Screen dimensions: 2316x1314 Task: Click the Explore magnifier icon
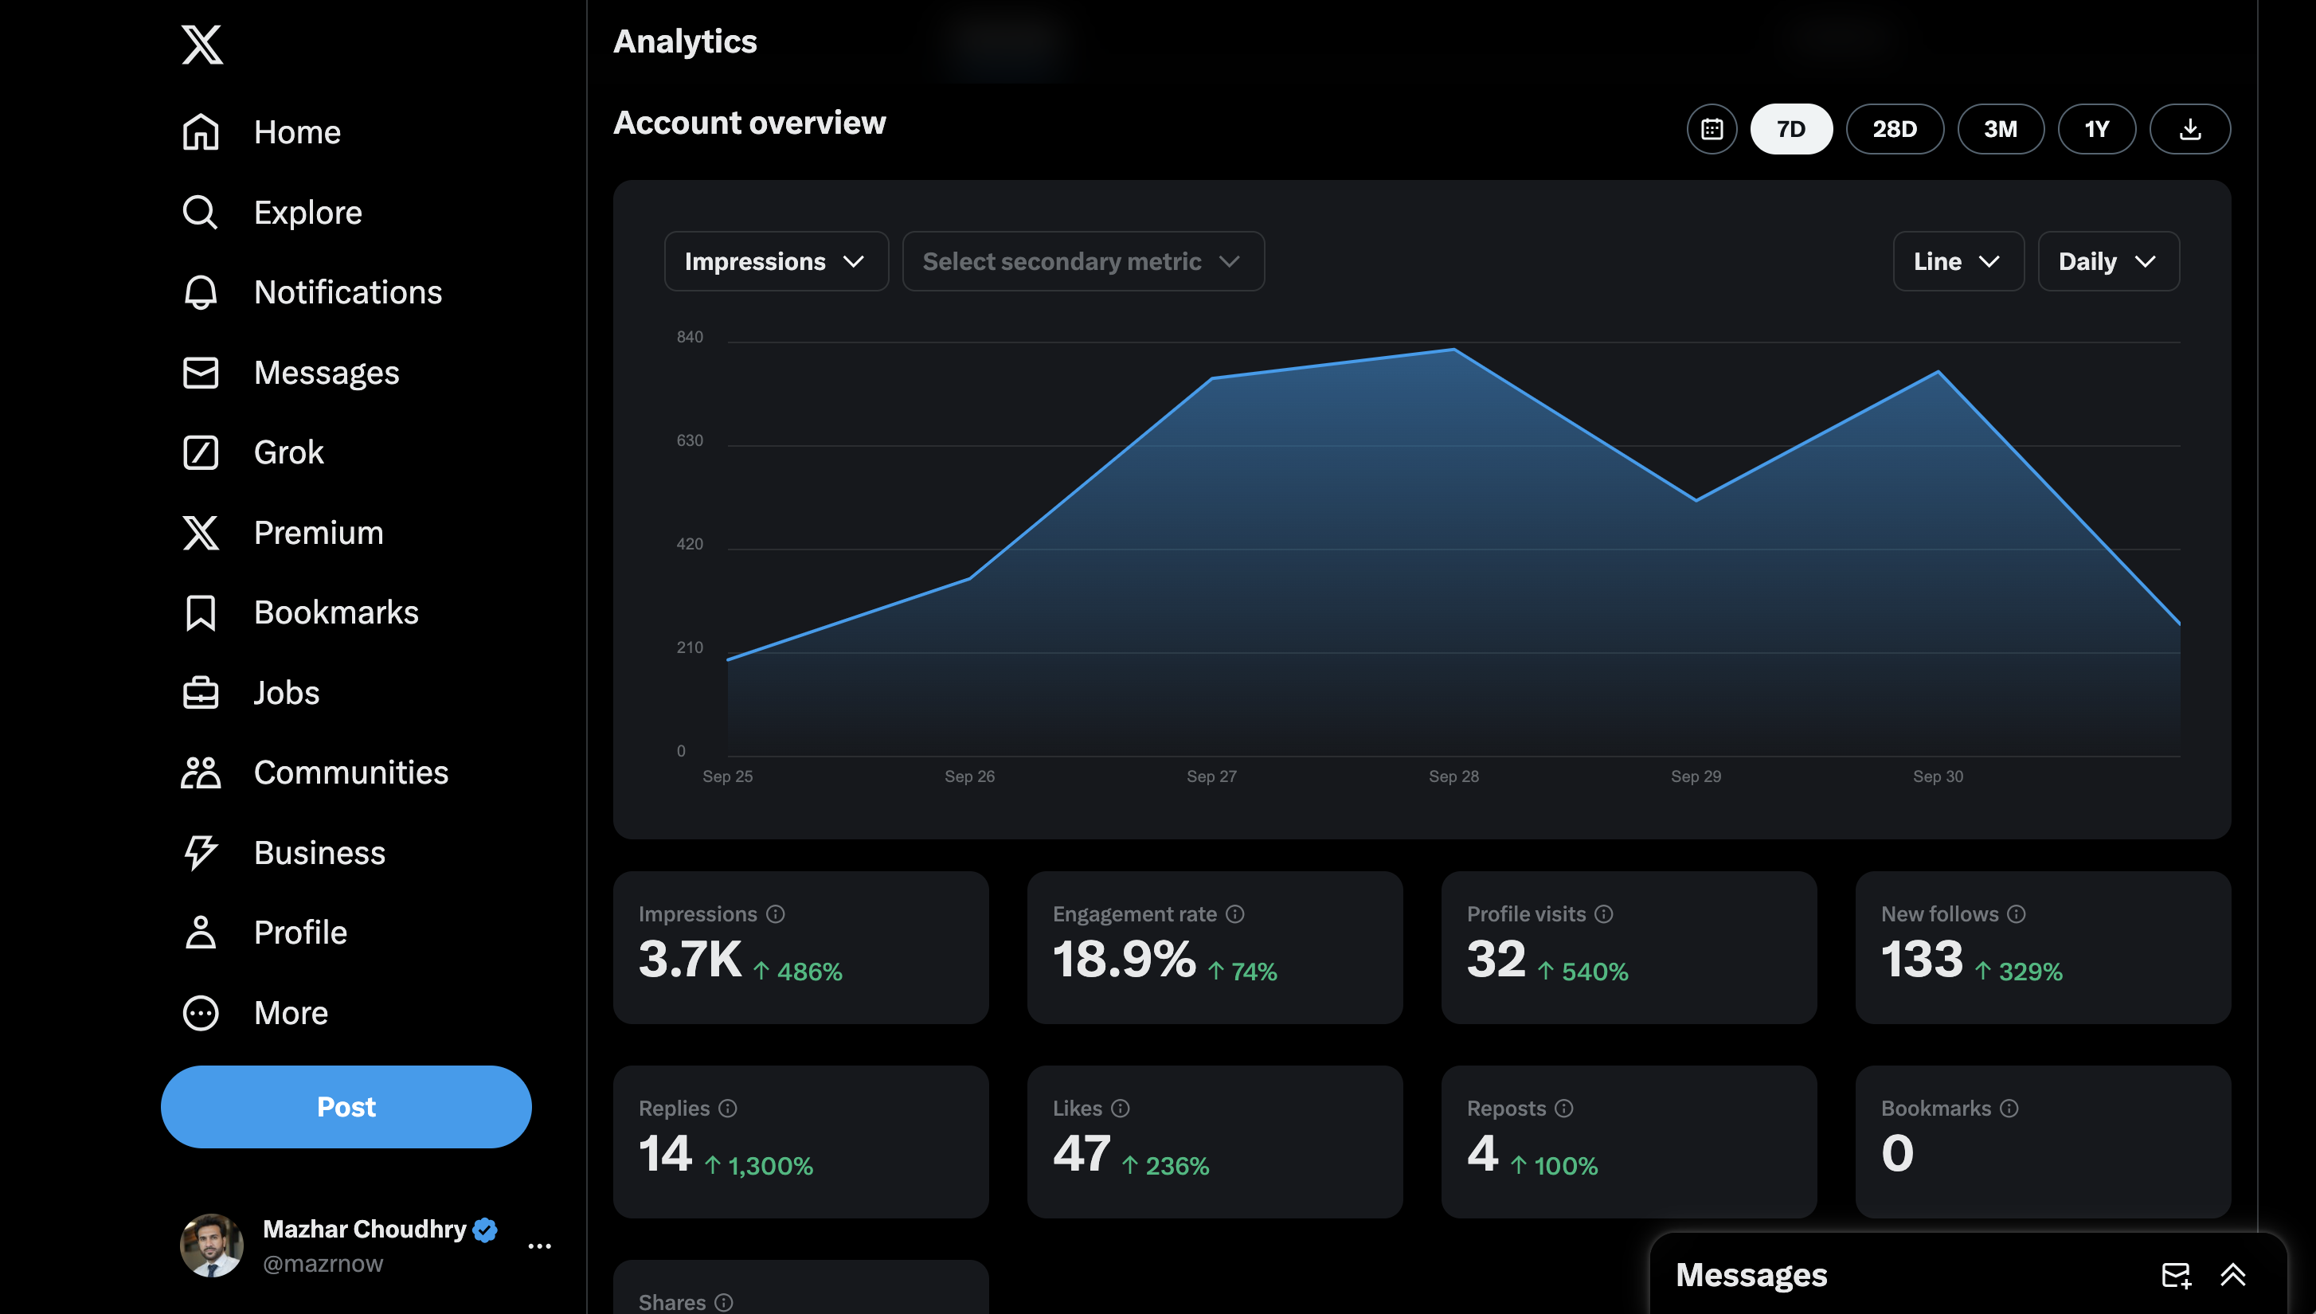click(x=201, y=212)
